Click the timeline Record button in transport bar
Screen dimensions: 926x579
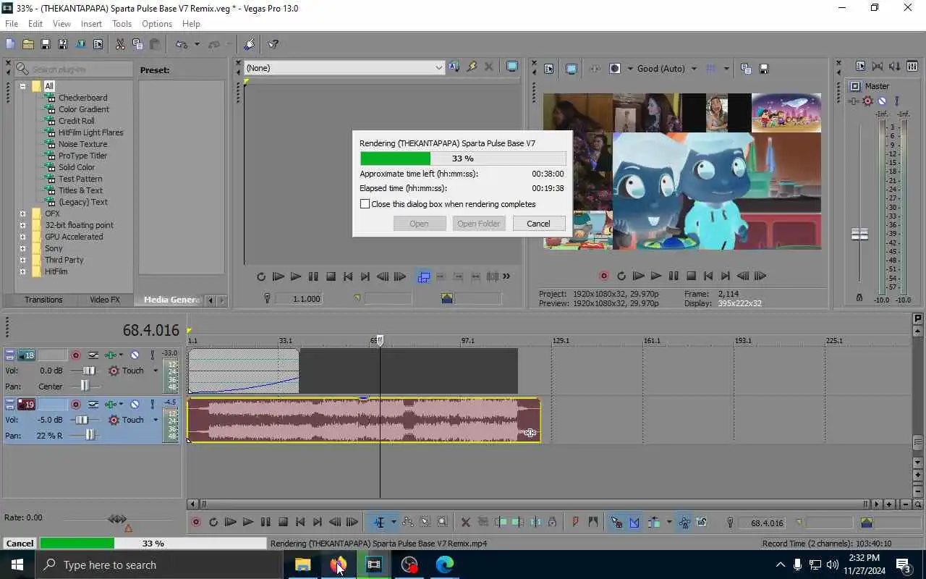click(195, 522)
